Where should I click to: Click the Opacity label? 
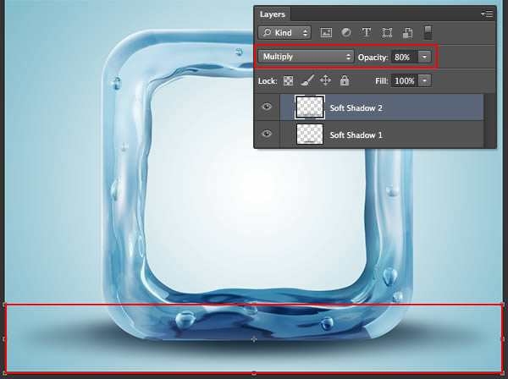[x=373, y=58]
